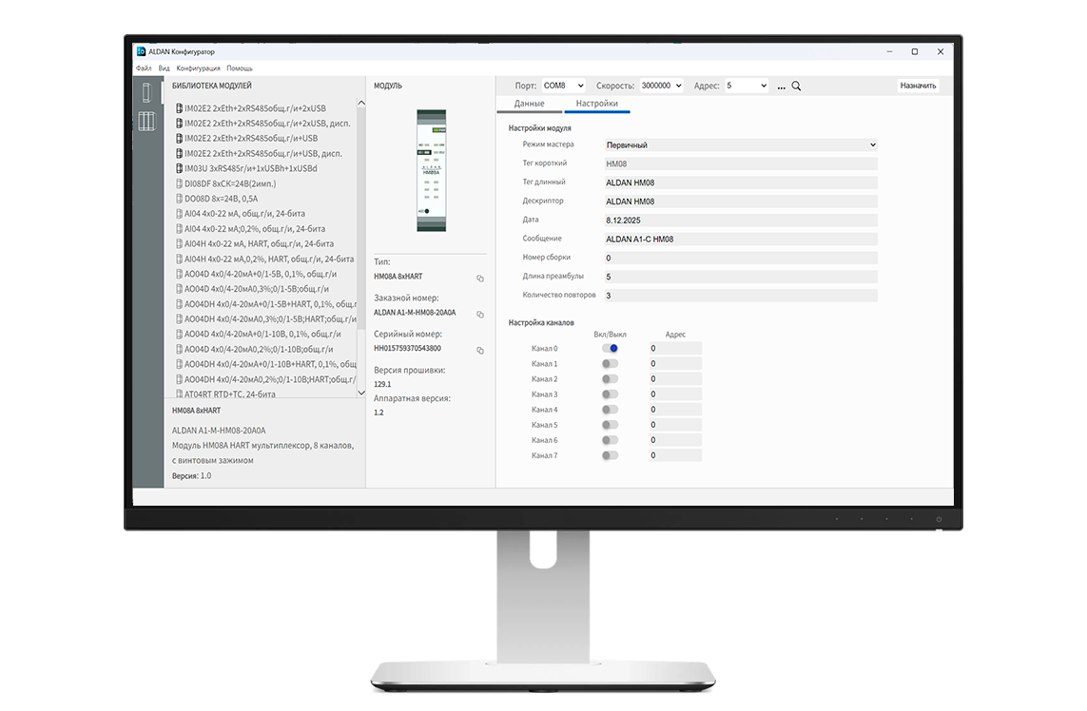This screenshot has width=1087, height=711.
Task: Open the module rack view in sidebar
Action: click(146, 122)
